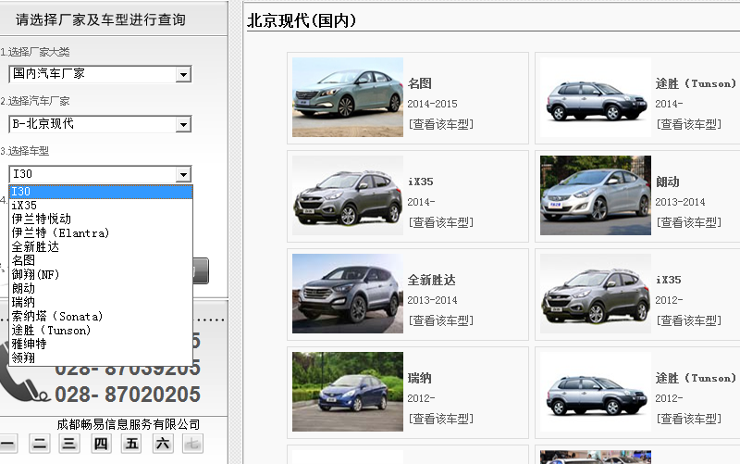Click the greyed 七 key icon

click(x=192, y=444)
